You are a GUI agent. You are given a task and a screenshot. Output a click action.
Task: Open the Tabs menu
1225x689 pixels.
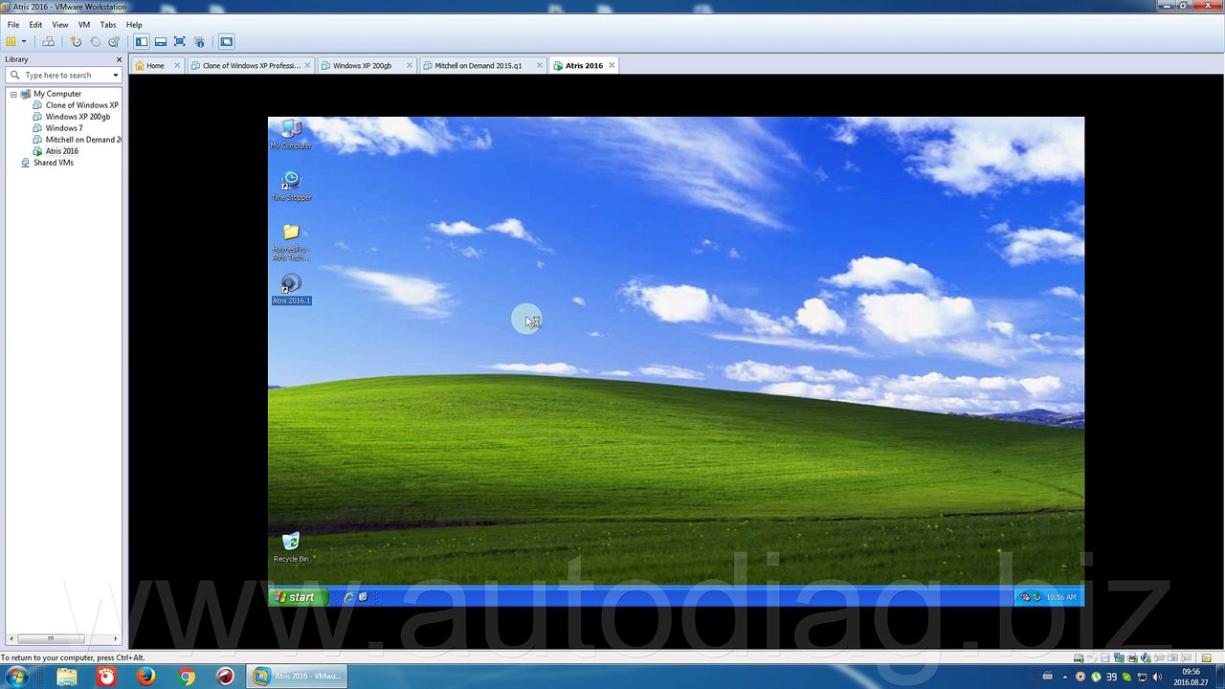coord(108,25)
